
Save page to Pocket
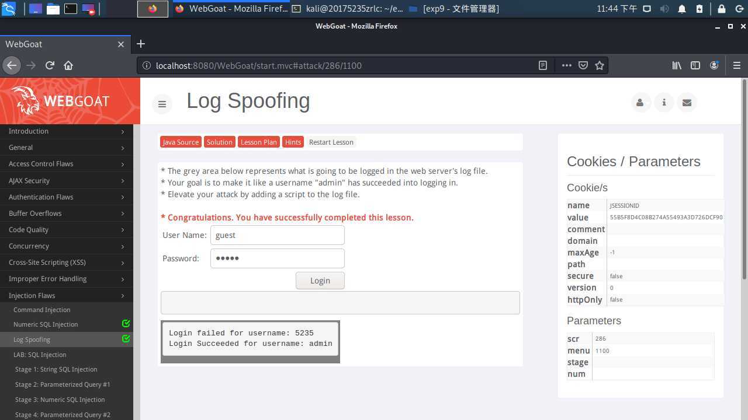click(x=583, y=65)
